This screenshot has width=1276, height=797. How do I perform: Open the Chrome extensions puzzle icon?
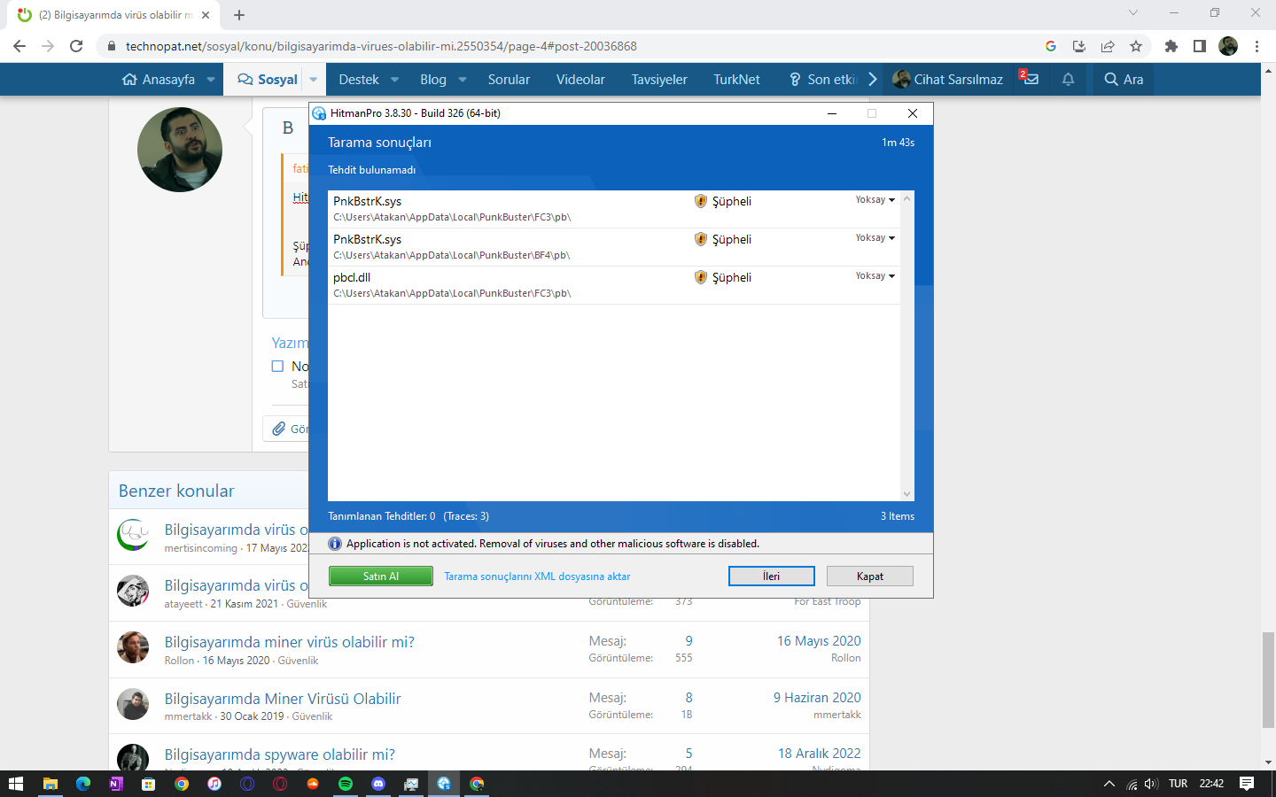(x=1171, y=46)
